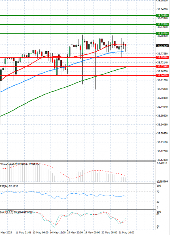
Task: Click the current price label 38.82320
Action: pyautogui.click(x=163, y=46)
